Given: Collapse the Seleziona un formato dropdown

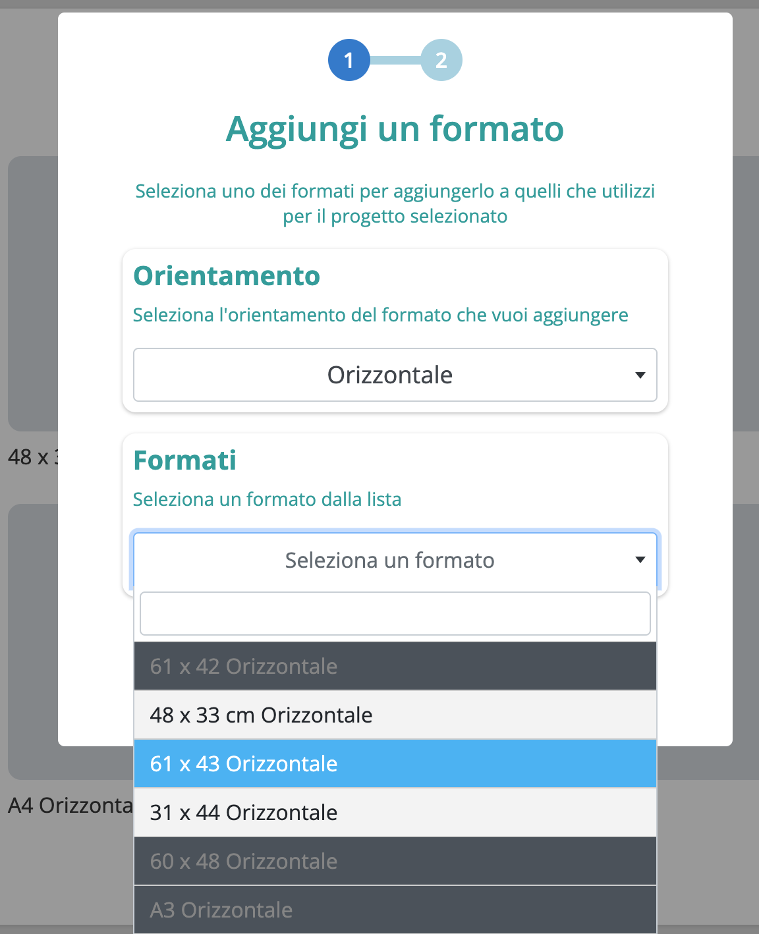Looking at the screenshot, I should (390, 560).
